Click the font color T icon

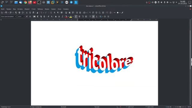coord(66,16)
